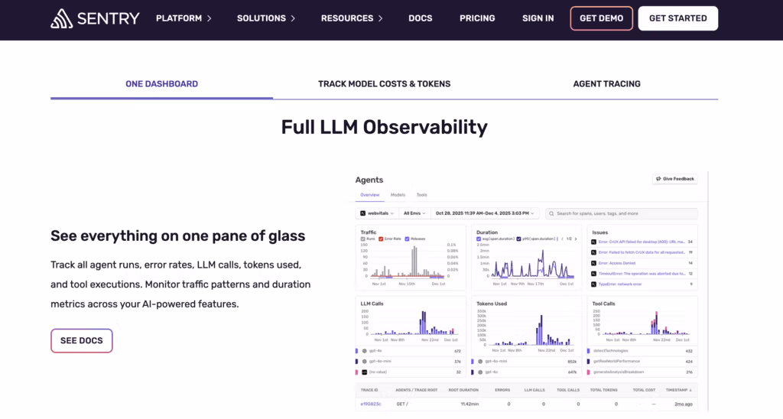This screenshot has width=783, height=419.
Task: Click the Get Started button
Action: [x=678, y=18]
